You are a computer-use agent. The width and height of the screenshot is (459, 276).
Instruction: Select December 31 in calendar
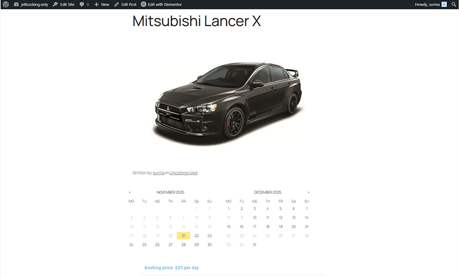(255, 245)
